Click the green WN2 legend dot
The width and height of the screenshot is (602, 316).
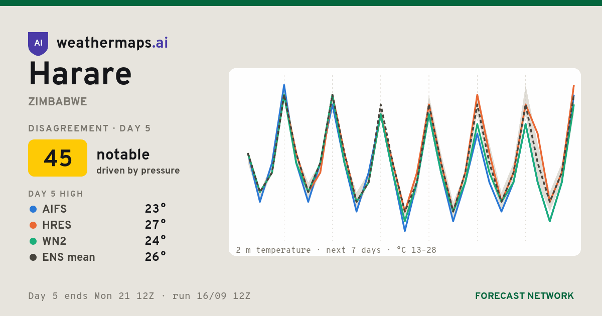(x=33, y=241)
